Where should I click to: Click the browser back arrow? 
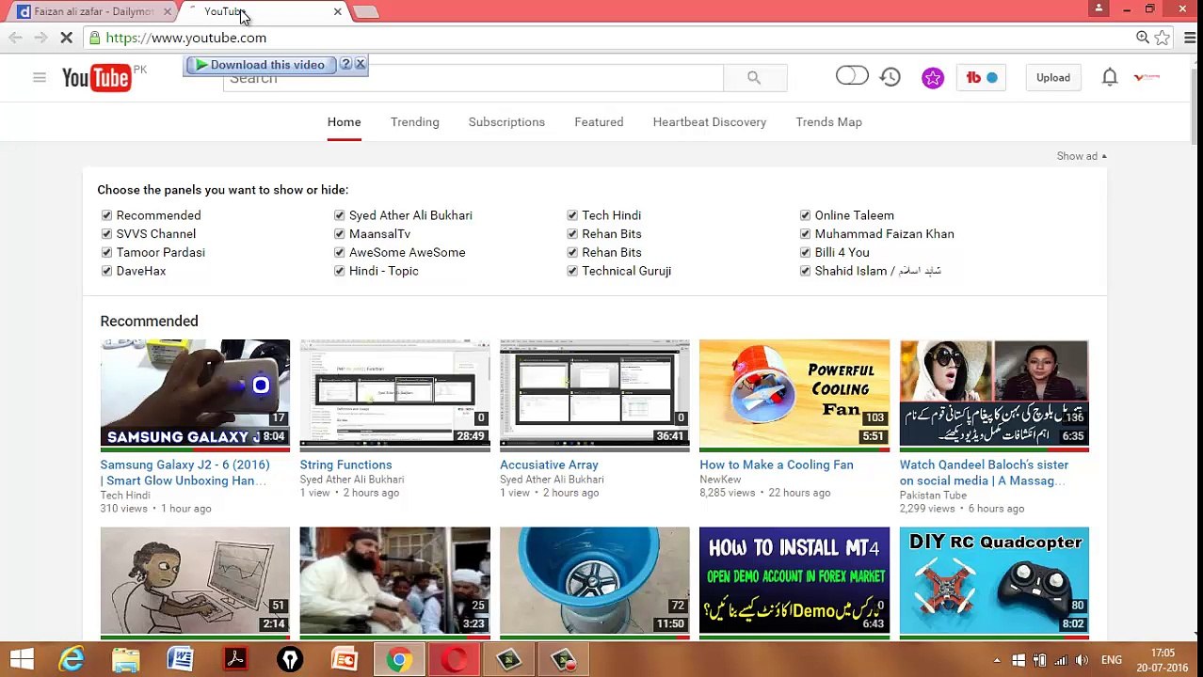[15, 38]
